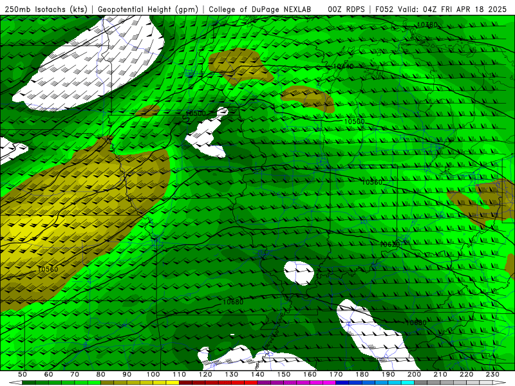Select the cyan swatch just before 200

[407, 383]
